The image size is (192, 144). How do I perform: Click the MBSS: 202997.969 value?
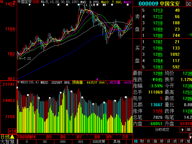pyautogui.click(x=55, y=82)
